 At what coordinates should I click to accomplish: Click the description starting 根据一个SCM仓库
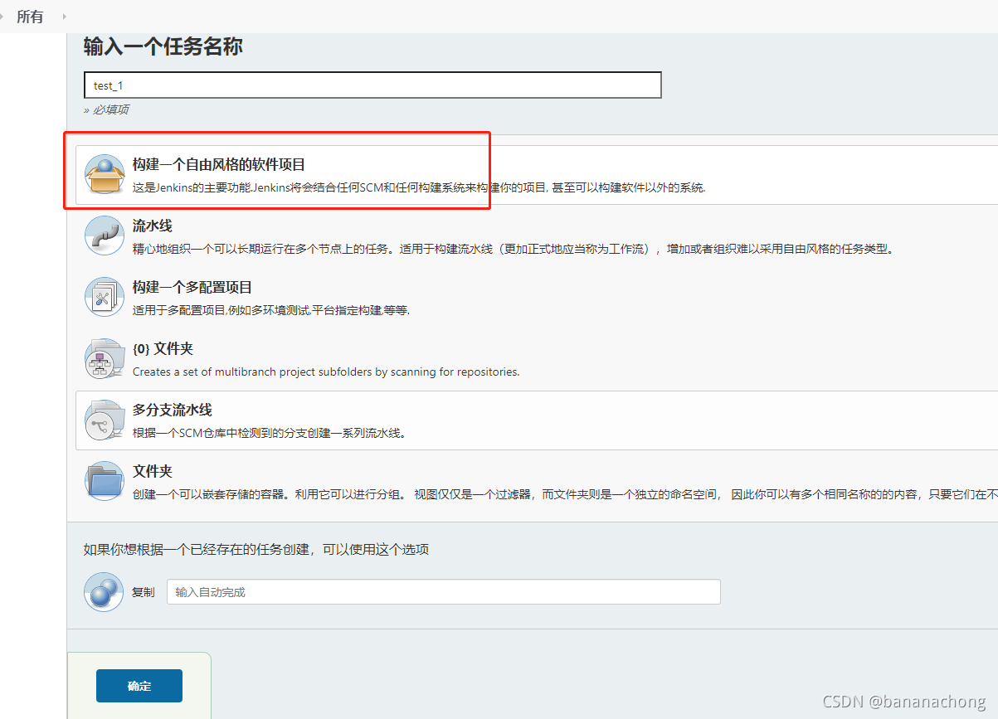coord(270,433)
